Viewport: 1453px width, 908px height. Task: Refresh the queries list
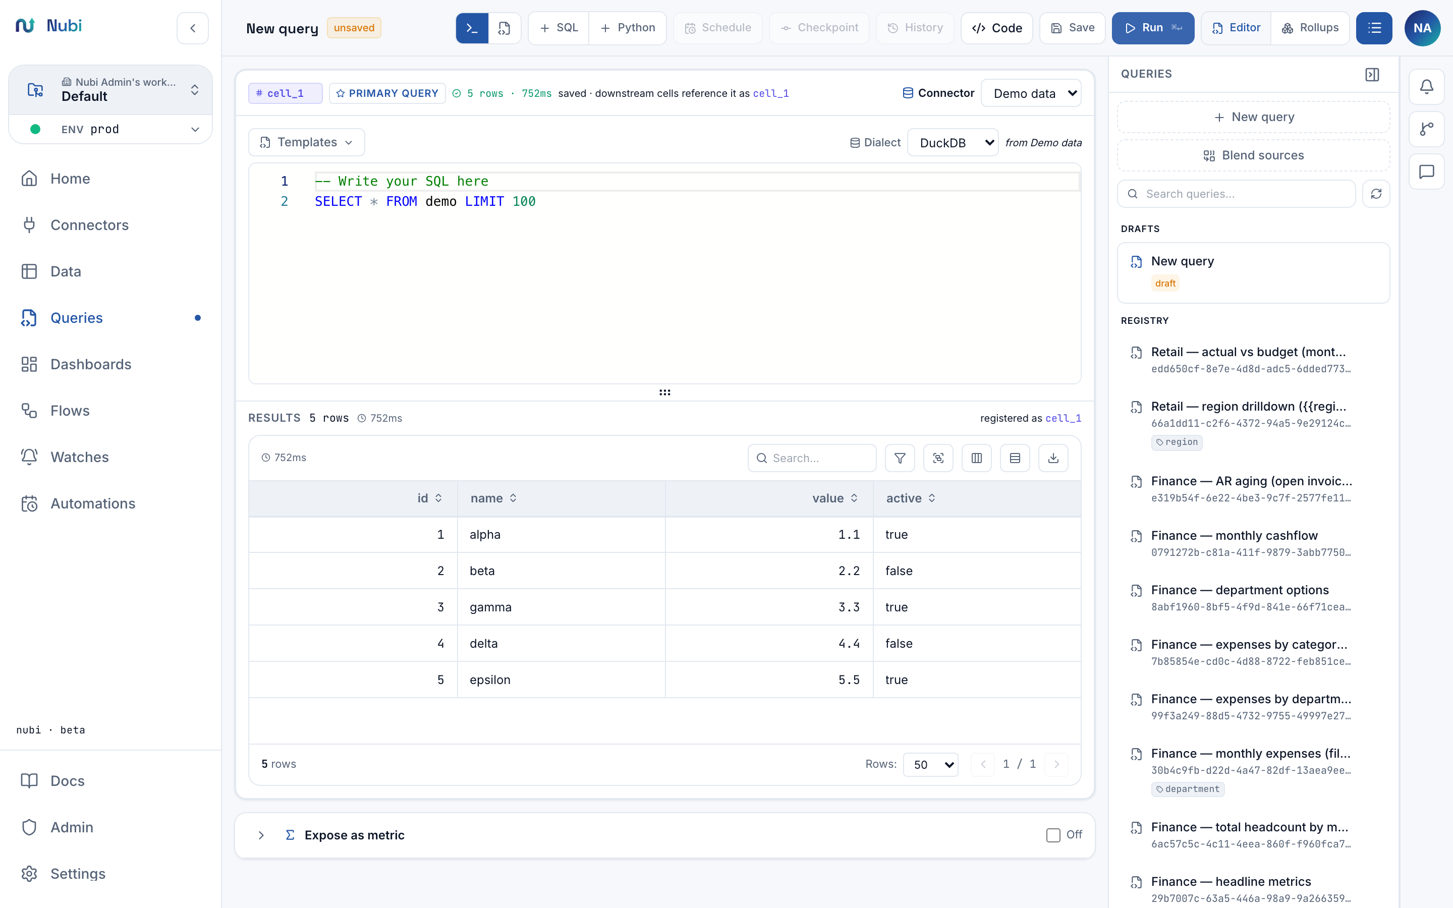pos(1376,194)
